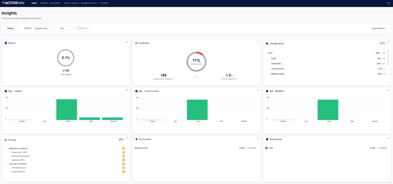393x184 pixels.
Task: Close the Classifications widget
Action: (x=389, y=42)
